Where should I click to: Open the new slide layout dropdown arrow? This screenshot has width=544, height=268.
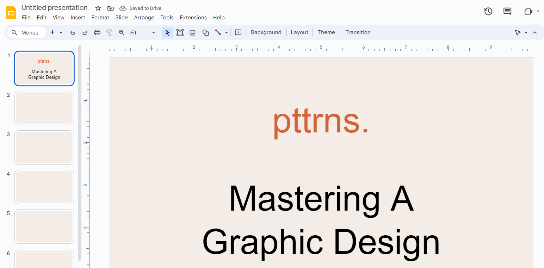click(61, 32)
